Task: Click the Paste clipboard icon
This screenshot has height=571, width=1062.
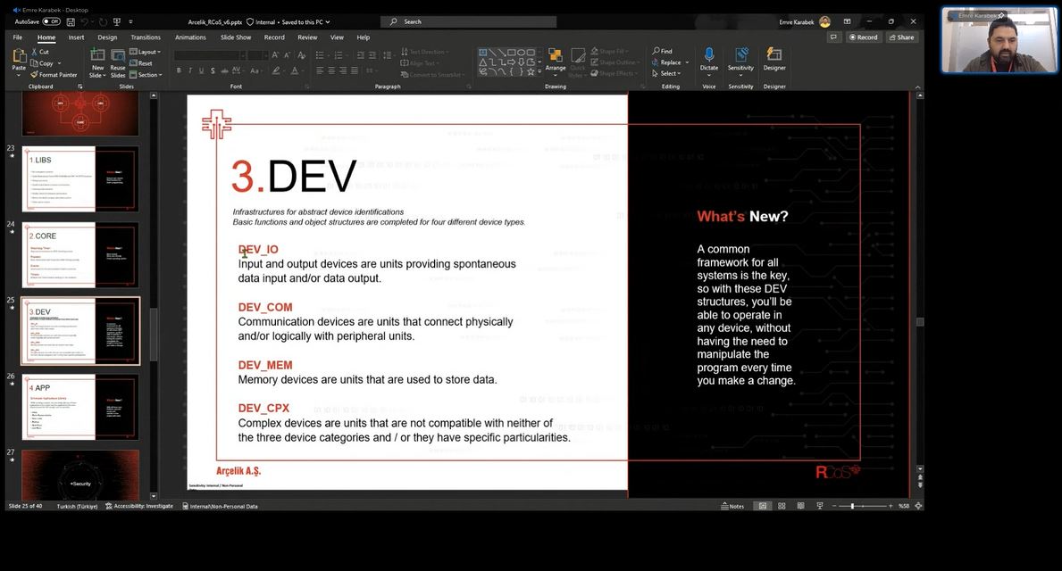Action: click(x=19, y=57)
